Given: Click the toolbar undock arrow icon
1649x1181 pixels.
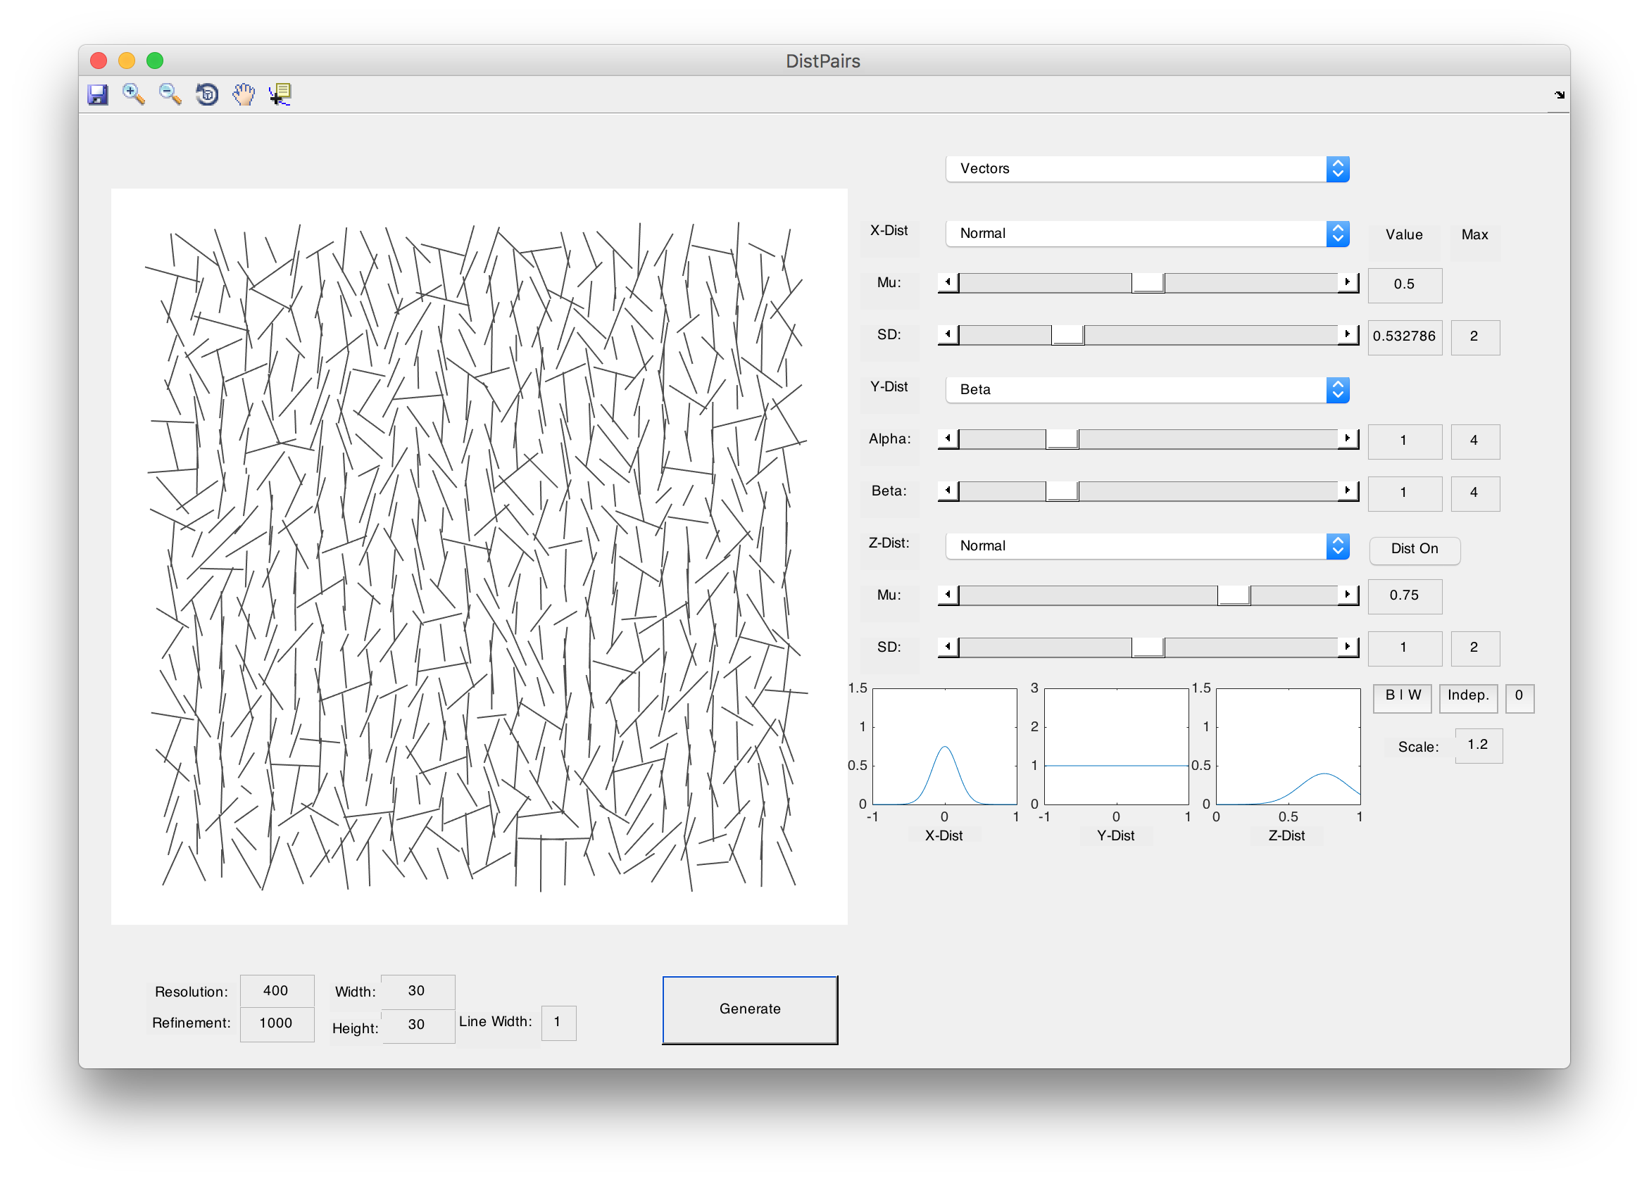Looking at the screenshot, I should click(1559, 95).
